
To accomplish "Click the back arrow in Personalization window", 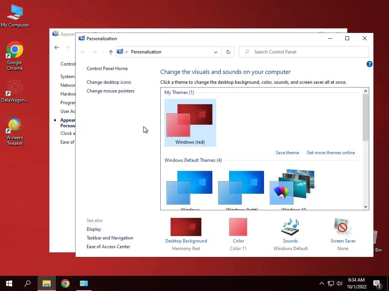I will tap(83, 52).
